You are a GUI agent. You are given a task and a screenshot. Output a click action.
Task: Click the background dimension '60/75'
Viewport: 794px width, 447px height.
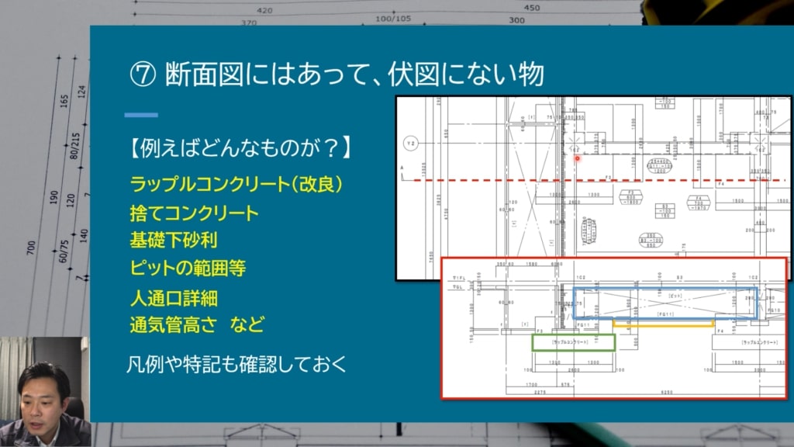tap(64, 251)
